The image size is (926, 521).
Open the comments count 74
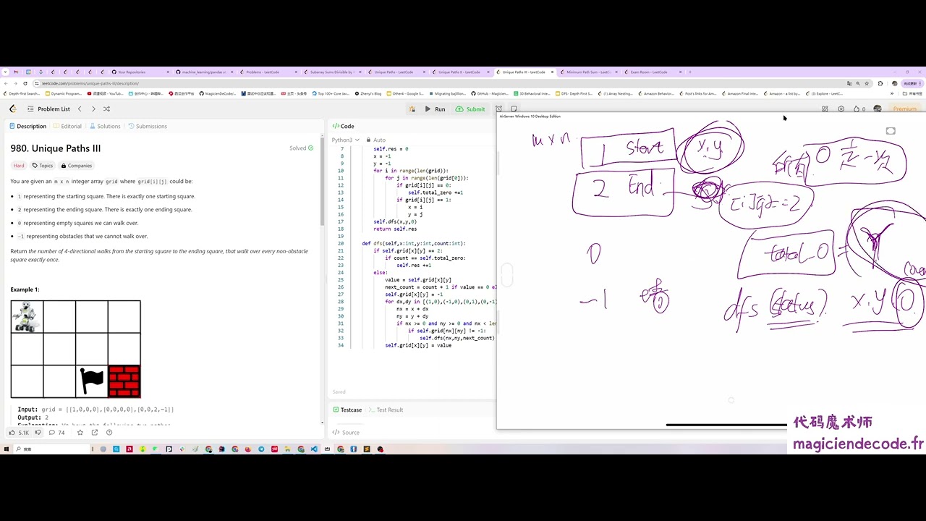(56, 433)
